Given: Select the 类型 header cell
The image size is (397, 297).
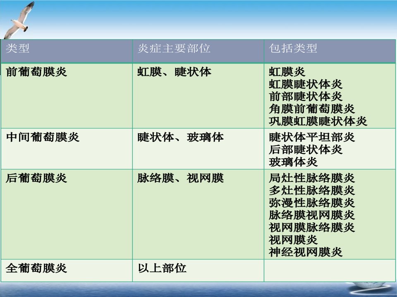Looking at the screenshot, I should [67, 51].
